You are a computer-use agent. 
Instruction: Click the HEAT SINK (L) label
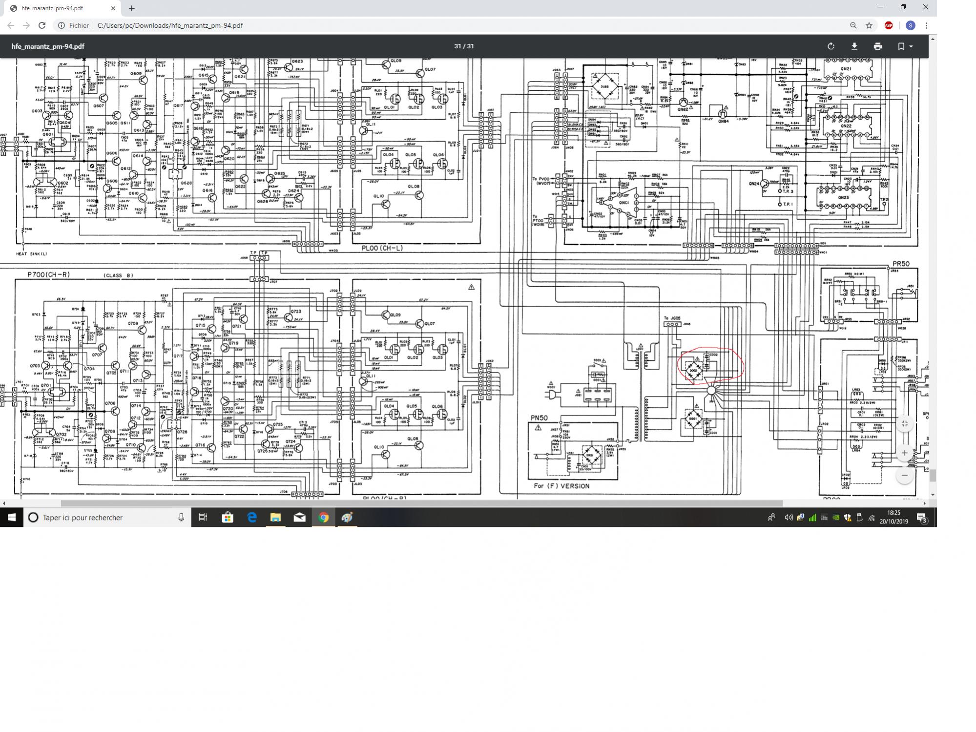(32, 254)
